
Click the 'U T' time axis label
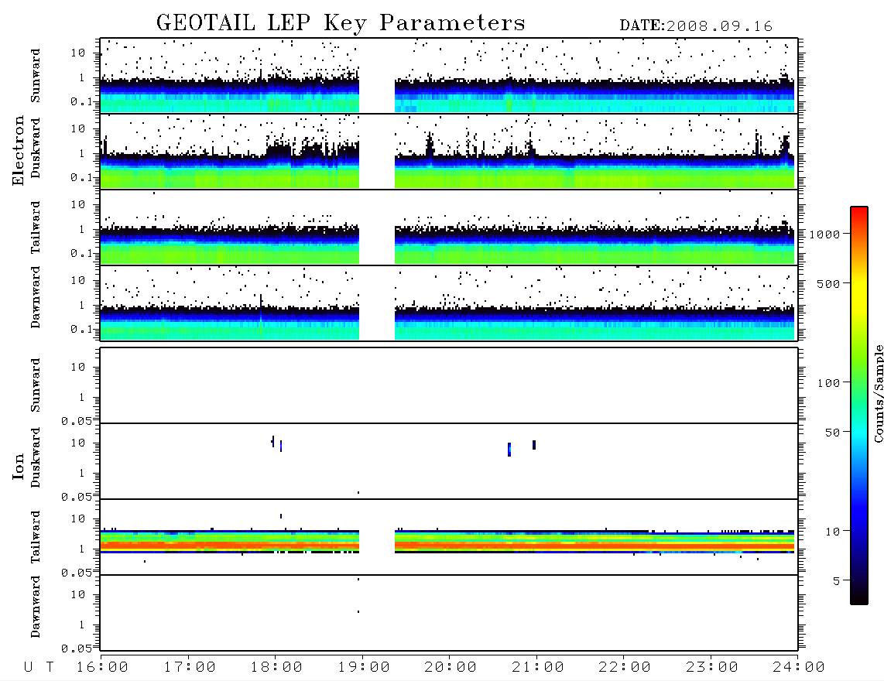[x=39, y=668]
